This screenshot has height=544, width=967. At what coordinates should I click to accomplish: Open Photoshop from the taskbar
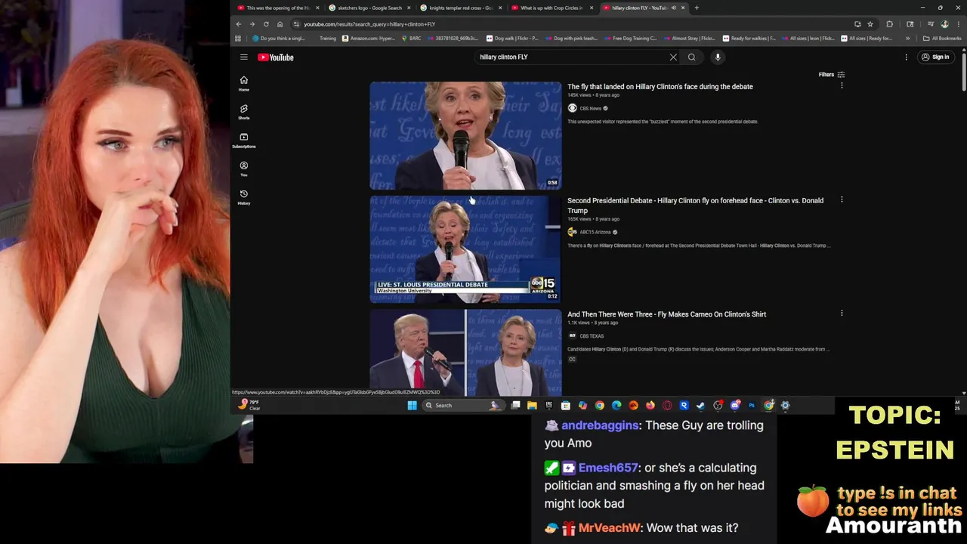[x=751, y=406]
